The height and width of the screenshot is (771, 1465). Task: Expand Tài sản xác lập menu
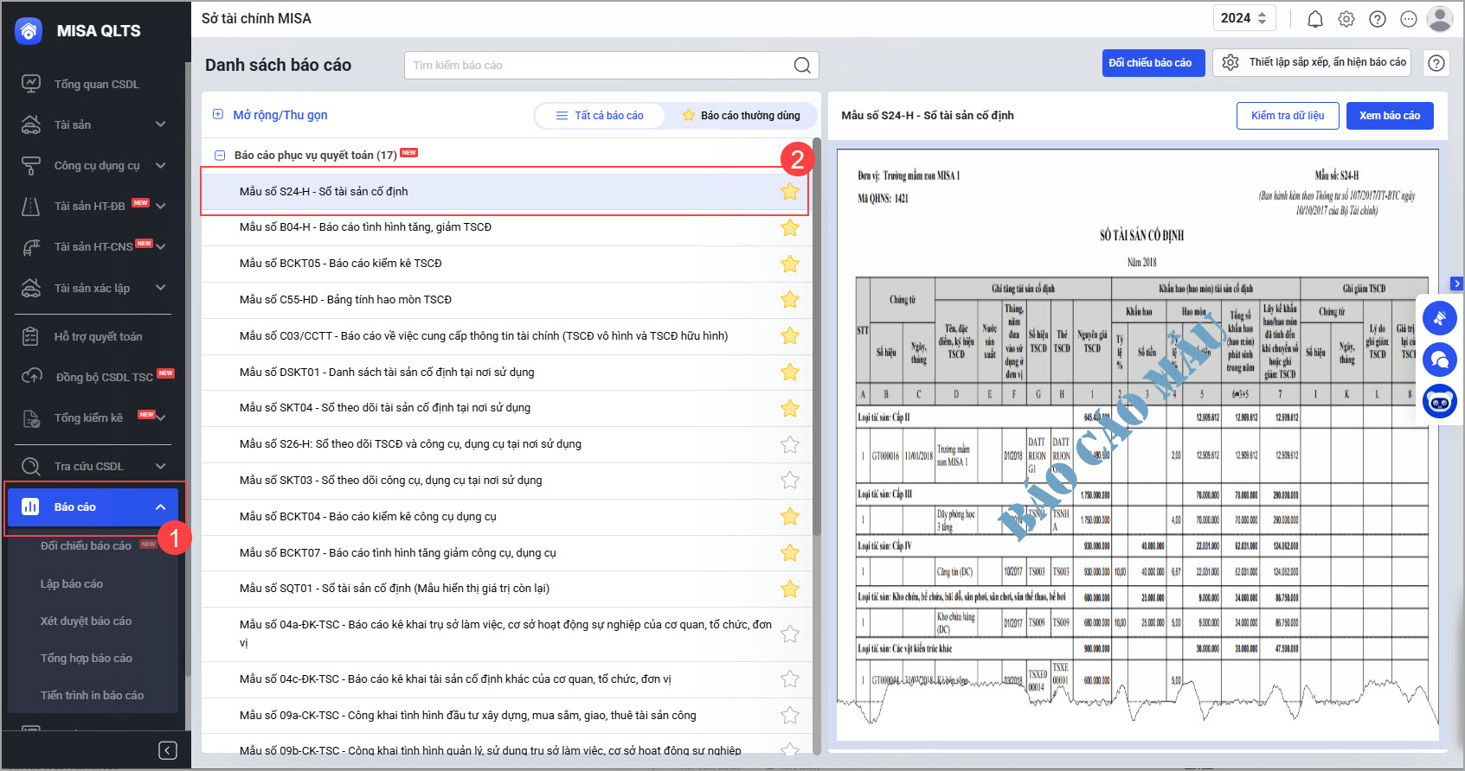[x=161, y=288]
